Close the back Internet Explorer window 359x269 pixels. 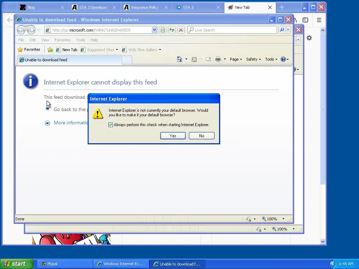pyautogui.click(x=298, y=29)
